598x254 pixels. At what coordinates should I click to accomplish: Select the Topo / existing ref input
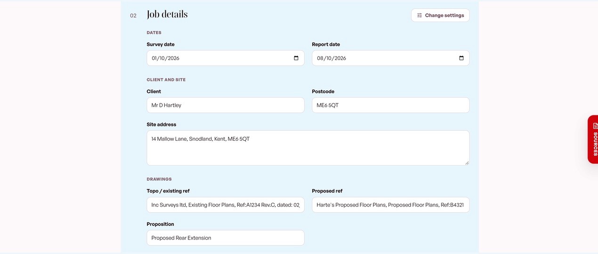[x=226, y=205]
